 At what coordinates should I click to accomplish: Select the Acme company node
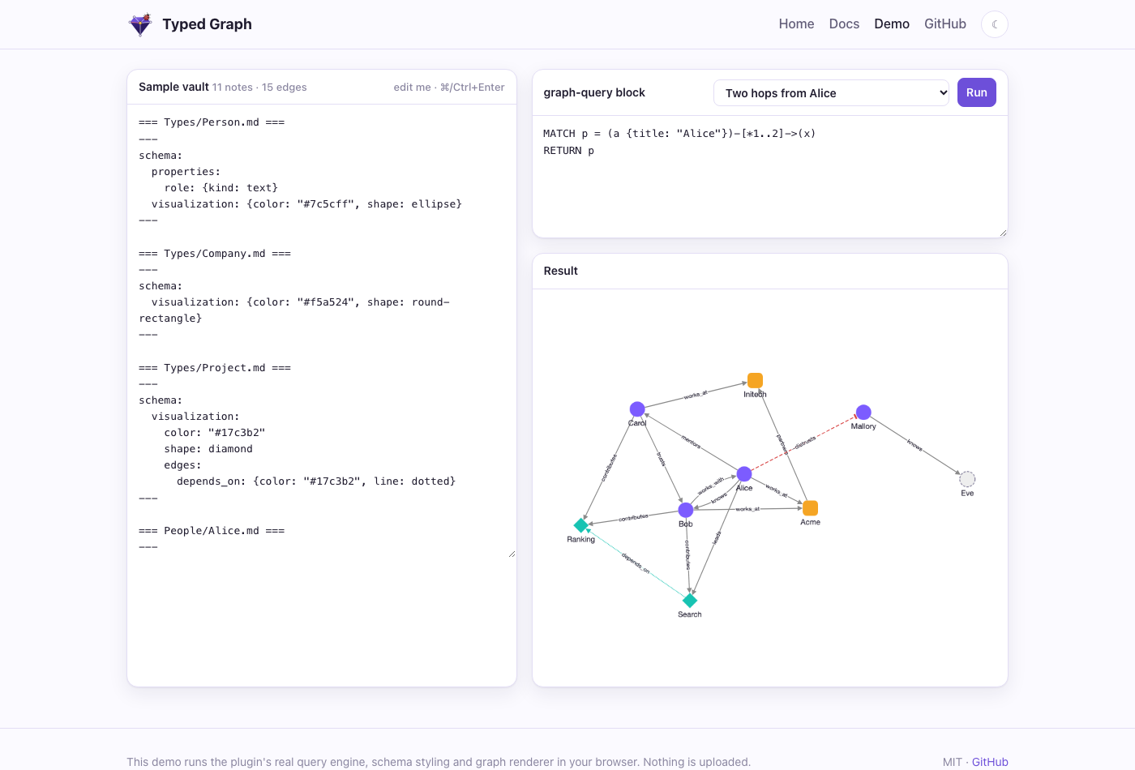[810, 508]
